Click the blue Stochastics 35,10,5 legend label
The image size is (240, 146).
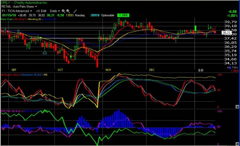32,75
